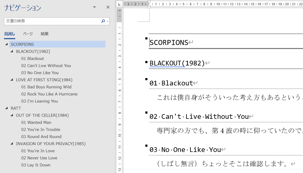Click the black square marker beside the SCORPIONS heading

146,38
